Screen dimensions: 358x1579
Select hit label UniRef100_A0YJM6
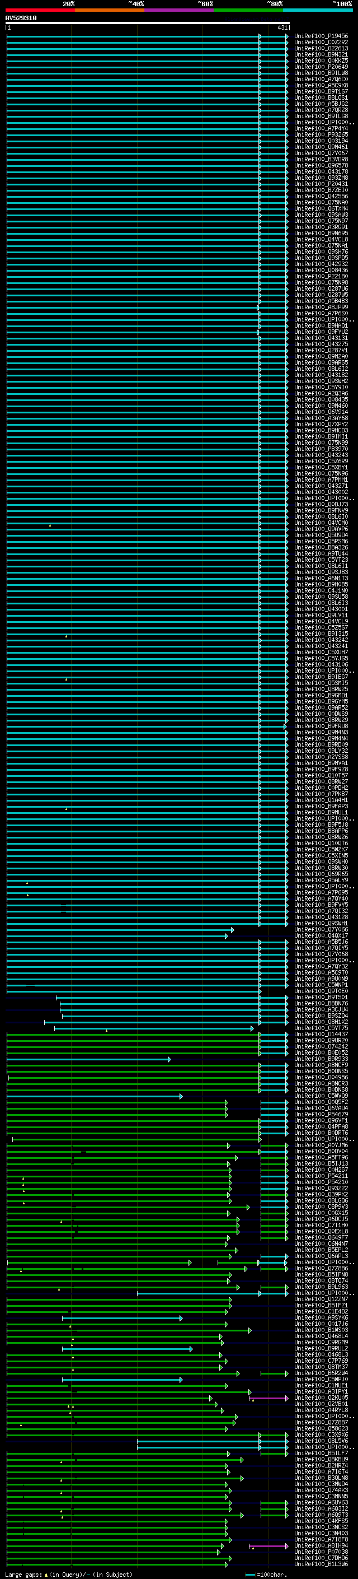coord(321,1145)
